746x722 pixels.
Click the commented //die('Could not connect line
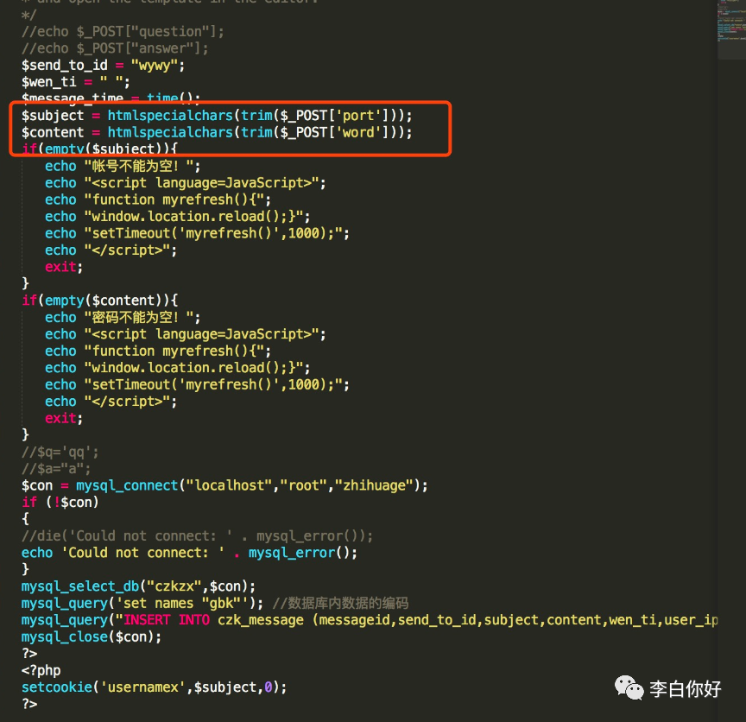[197, 536]
